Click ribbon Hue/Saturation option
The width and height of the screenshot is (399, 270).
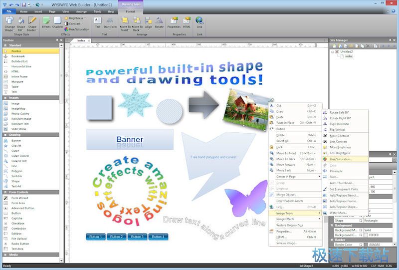point(77,29)
